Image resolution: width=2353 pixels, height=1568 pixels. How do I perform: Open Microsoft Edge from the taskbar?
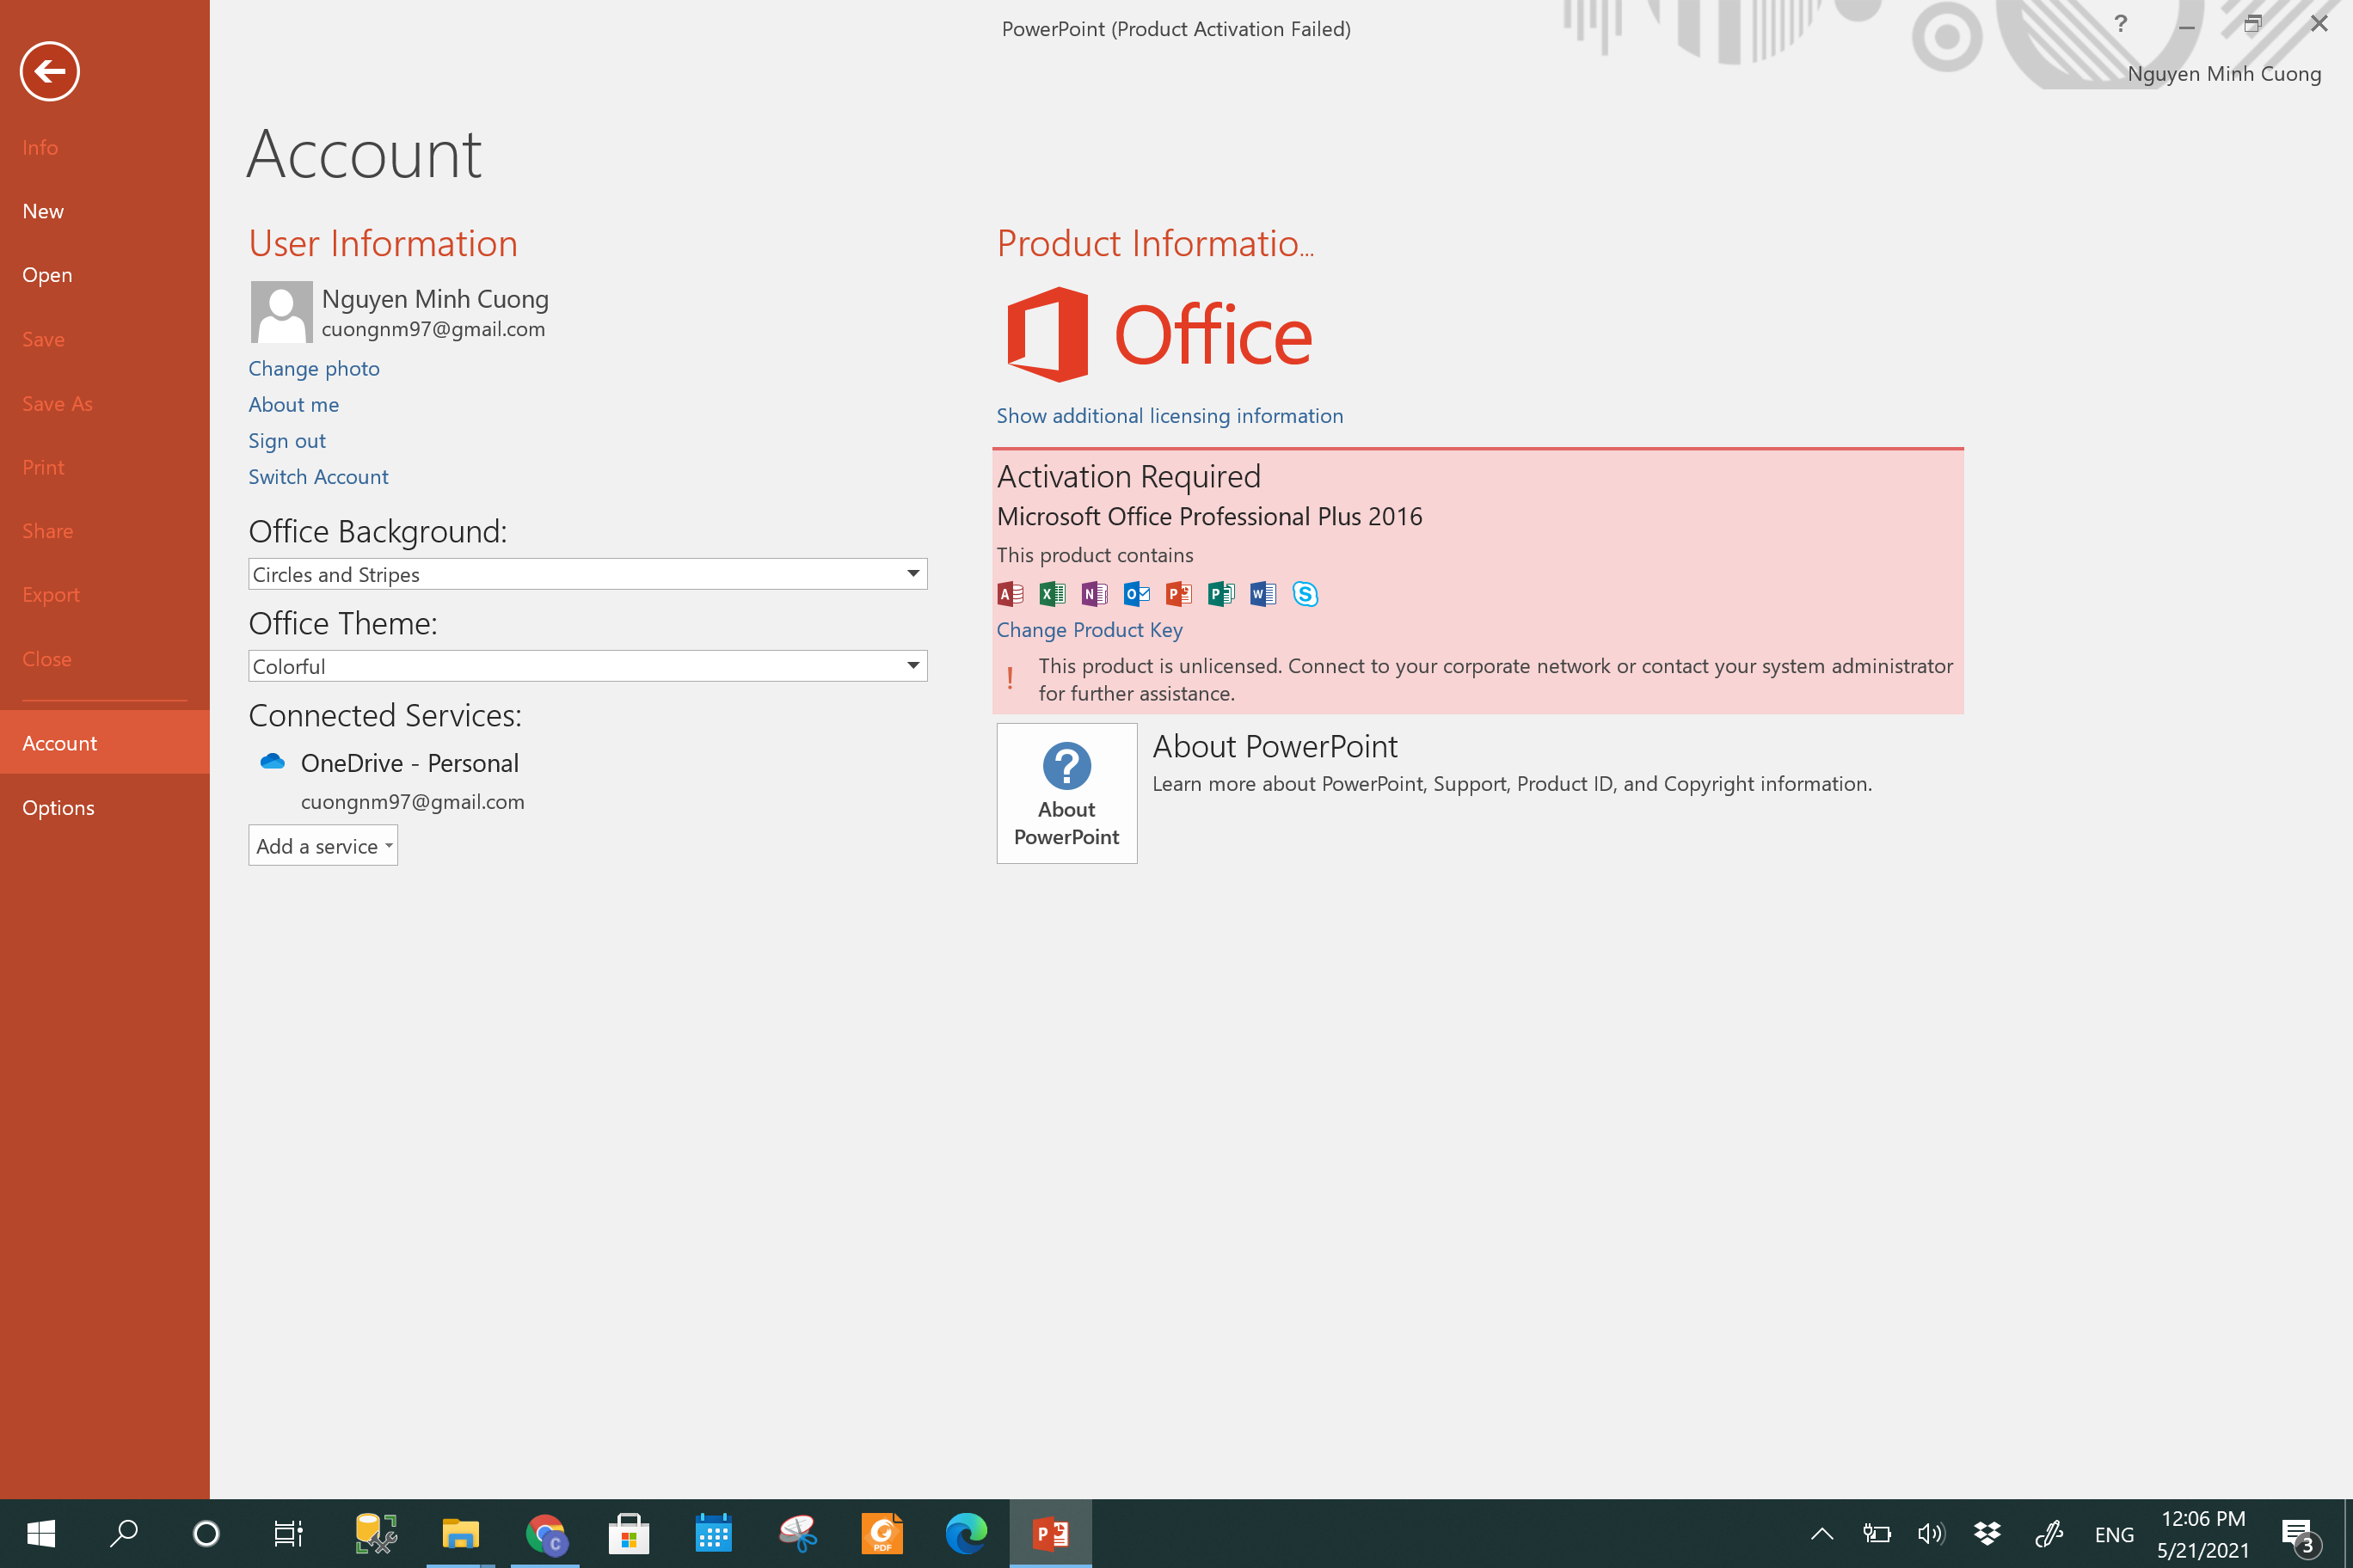tap(967, 1534)
